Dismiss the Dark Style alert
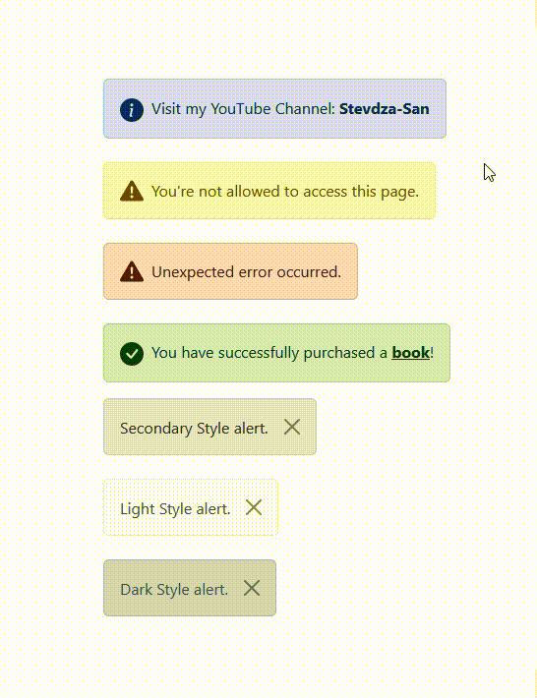Viewport: 537px width, 698px height. 252,588
